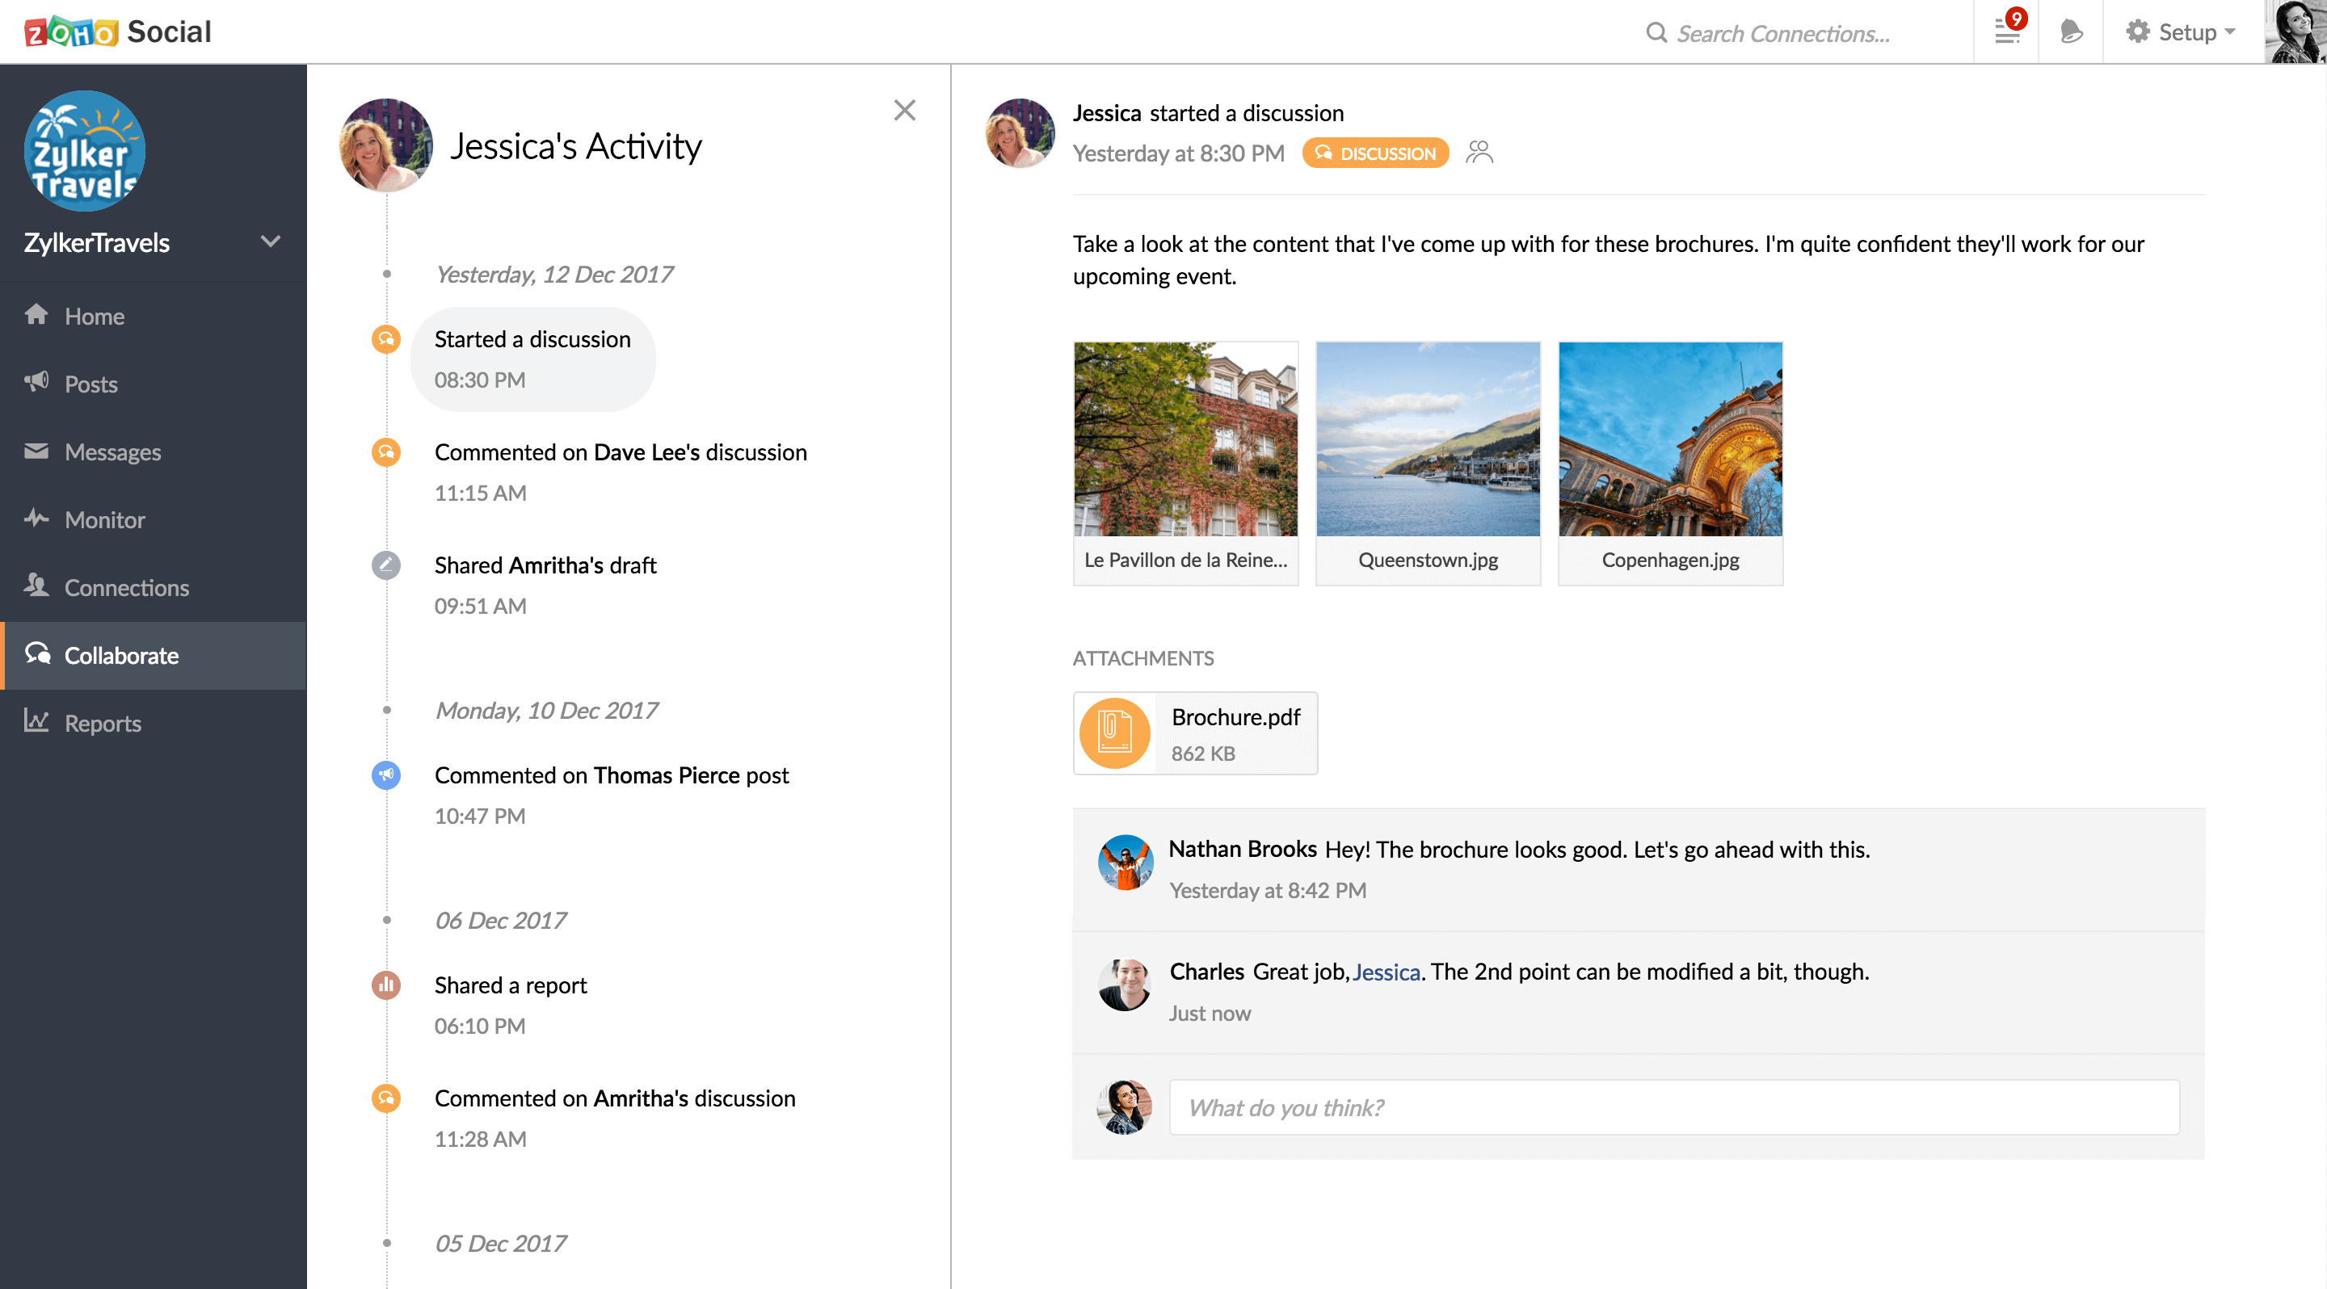Click Monday, 10 Dec 2017 date heading
Screen dimensions: 2327x1289
[546, 711]
